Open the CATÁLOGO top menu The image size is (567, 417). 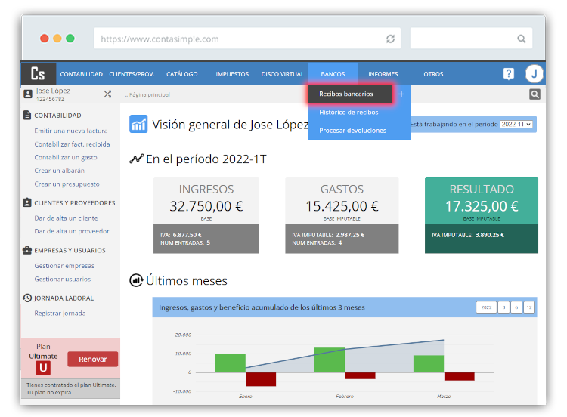(182, 74)
